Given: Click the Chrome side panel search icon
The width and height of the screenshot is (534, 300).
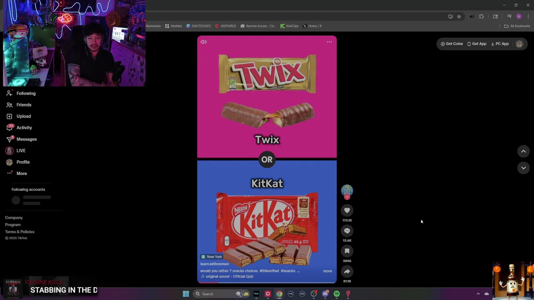Looking at the screenshot, I should [496, 17].
